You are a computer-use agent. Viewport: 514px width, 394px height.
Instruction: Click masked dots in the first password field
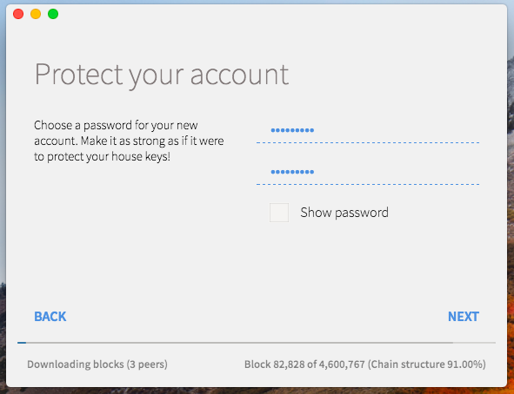(292, 130)
